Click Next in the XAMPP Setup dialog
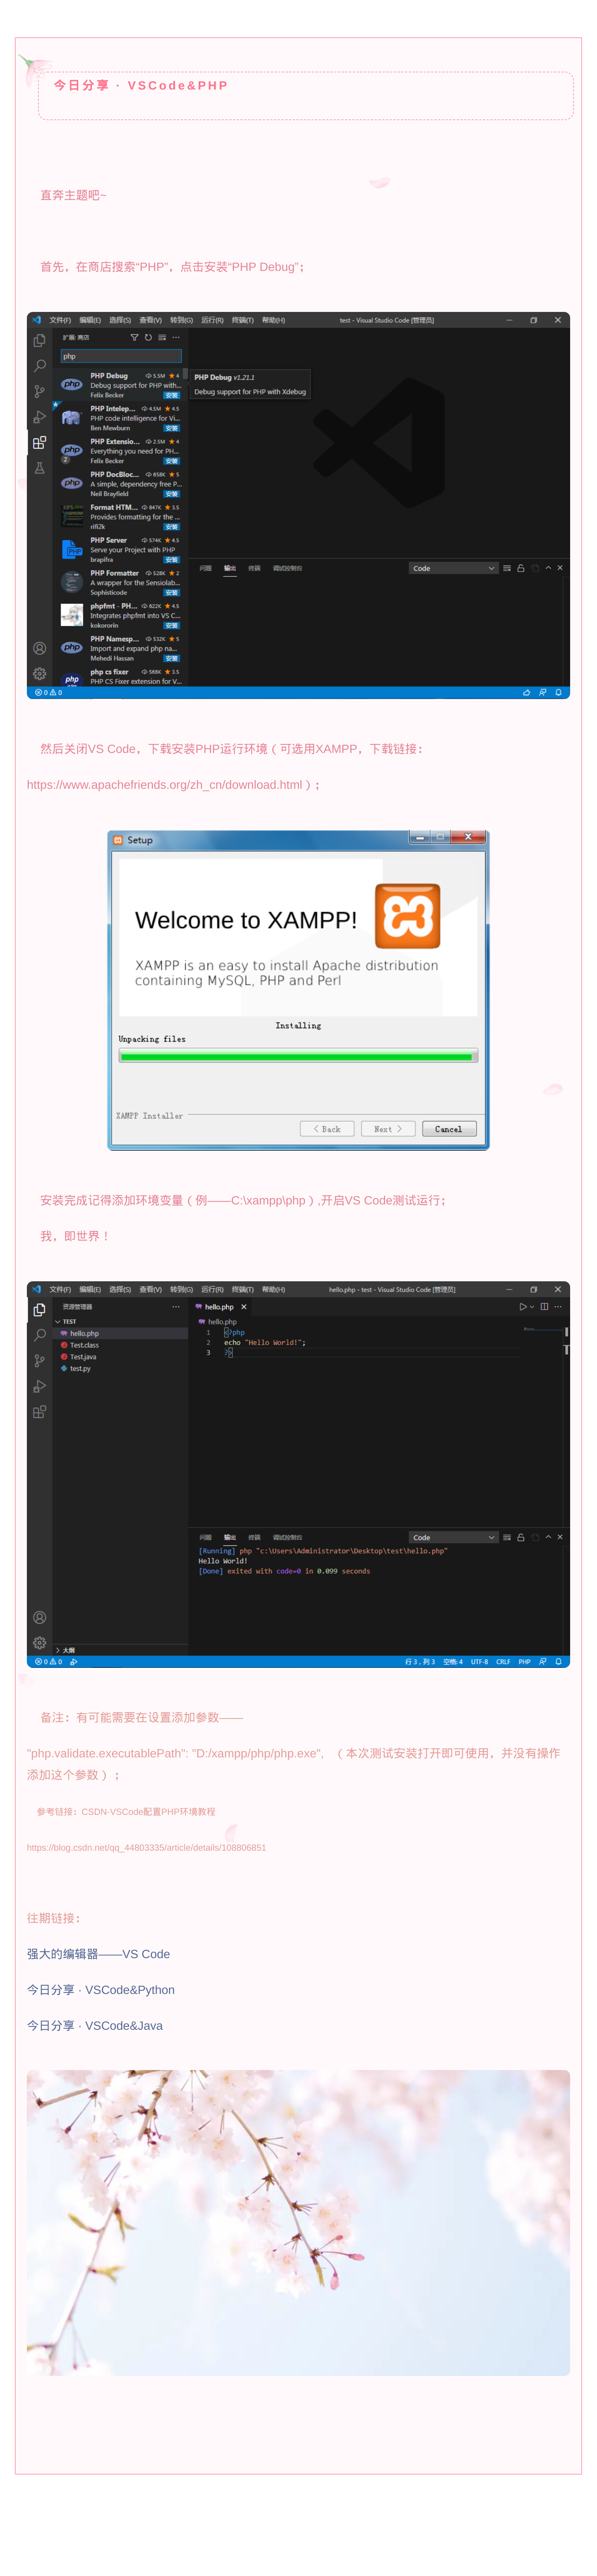Image resolution: width=597 pixels, height=2576 pixels. pyautogui.click(x=388, y=1129)
